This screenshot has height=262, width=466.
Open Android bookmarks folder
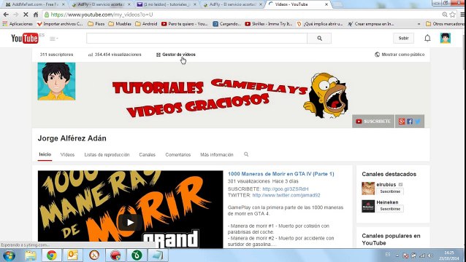pyautogui.click(x=146, y=24)
